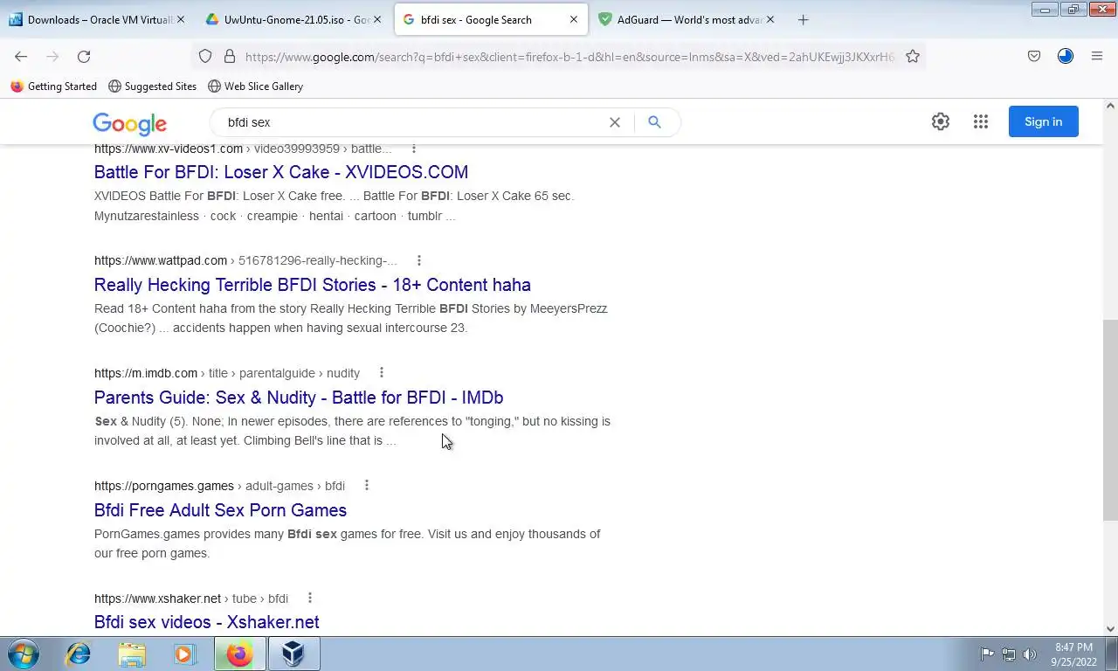
Task: Close the AdGuard tab
Action: (769, 19)
